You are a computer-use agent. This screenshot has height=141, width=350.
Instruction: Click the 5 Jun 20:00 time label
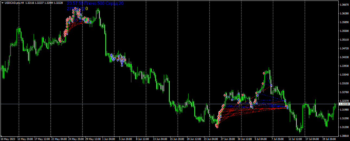pos(126,139)
